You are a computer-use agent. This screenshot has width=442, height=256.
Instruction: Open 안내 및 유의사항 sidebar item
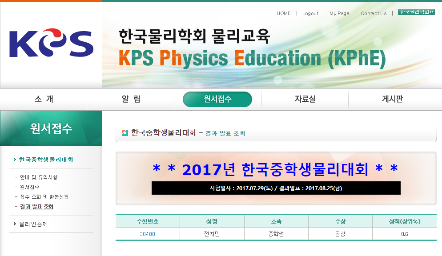39,177
